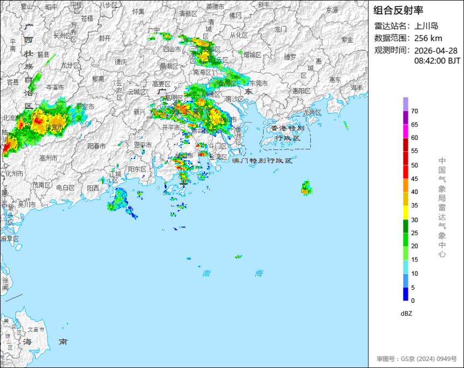Click the 电白区 map label
This screenshot has width=464, height=368.
click(x=65, y=188)
